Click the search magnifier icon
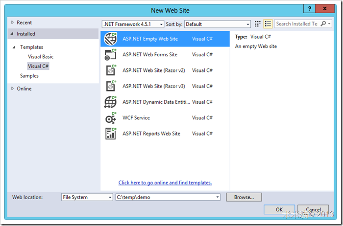343x226 pixels. 323,23
